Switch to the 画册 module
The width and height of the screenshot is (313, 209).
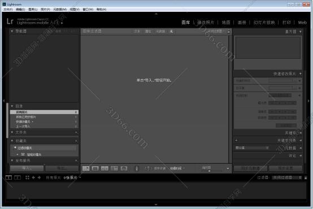click(242, 23)
